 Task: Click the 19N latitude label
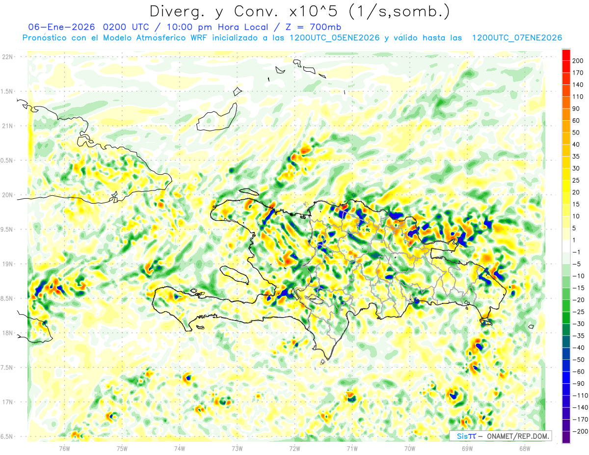coord(7,264)
